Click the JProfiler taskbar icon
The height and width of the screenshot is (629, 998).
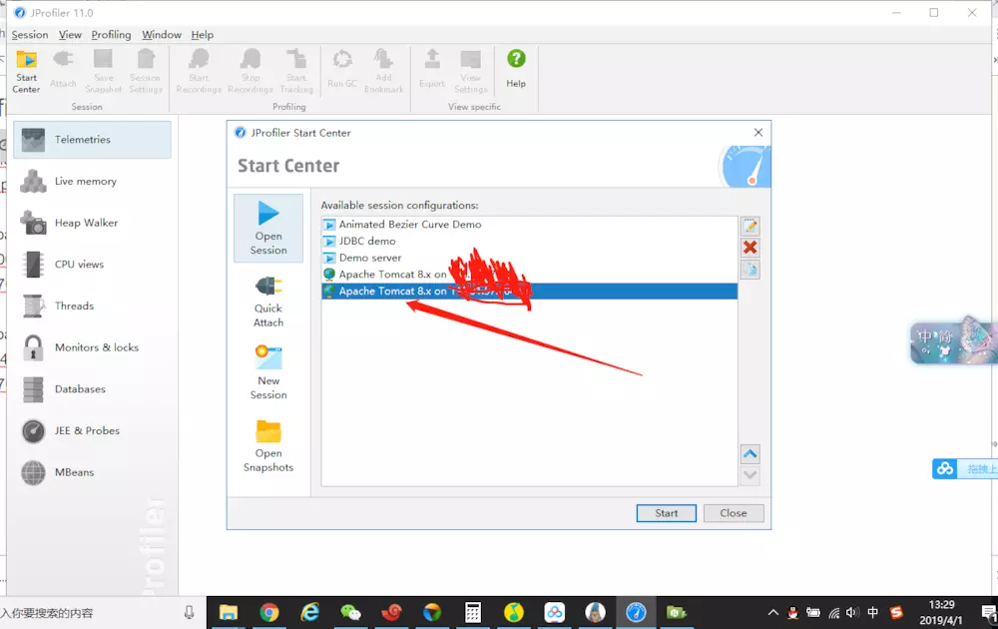click(x=636, y=612)
